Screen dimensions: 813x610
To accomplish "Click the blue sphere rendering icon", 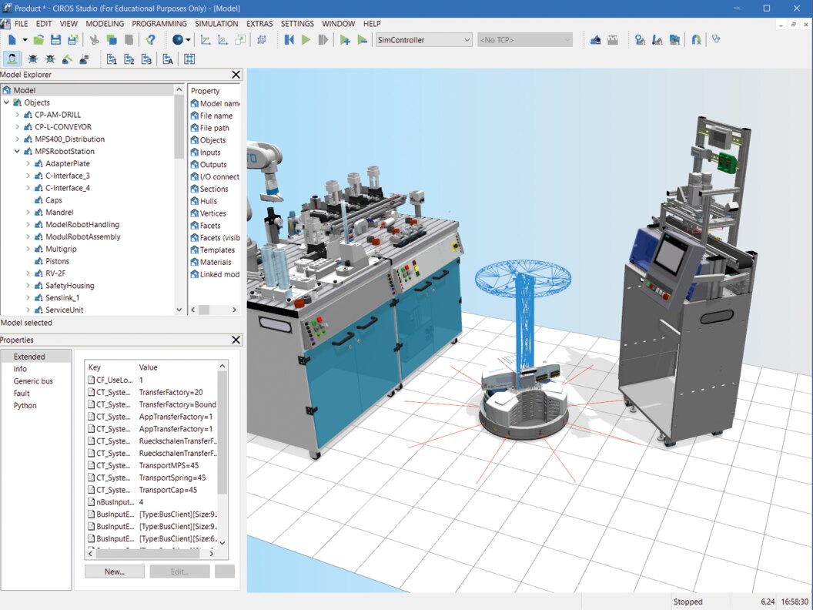I will tap(178, 40).
